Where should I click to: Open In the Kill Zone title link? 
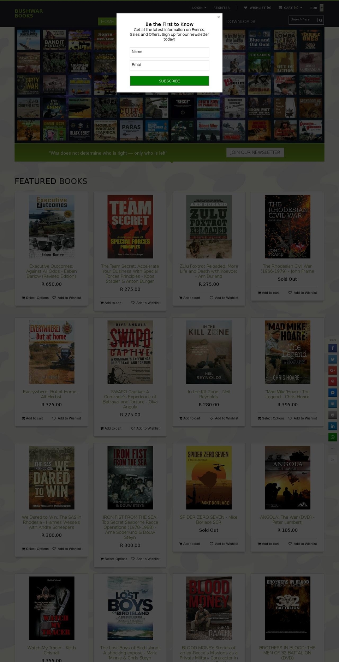[209, 394]
